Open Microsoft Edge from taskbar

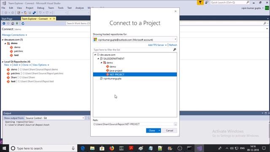[x=83, y=148]
